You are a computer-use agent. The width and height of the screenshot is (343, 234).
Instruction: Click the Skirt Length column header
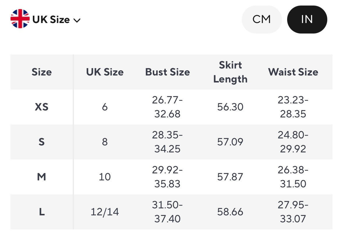tap(230, 72)
